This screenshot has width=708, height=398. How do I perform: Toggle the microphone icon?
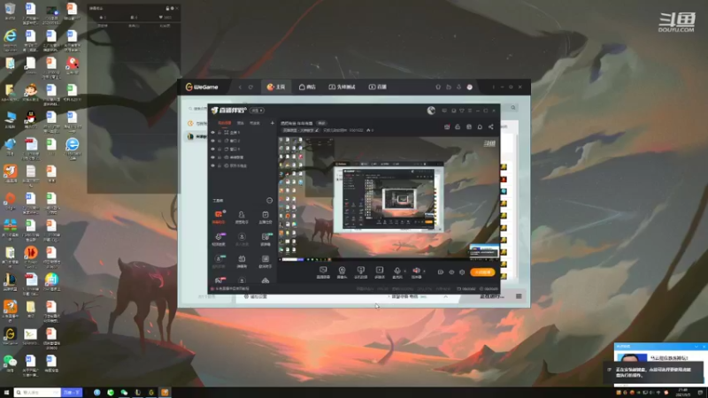tap(396, 272)
